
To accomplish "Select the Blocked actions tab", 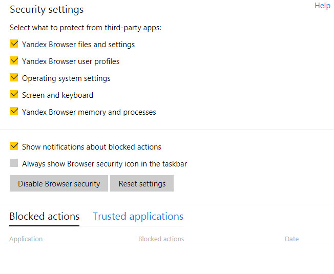I will pos(45,216).
